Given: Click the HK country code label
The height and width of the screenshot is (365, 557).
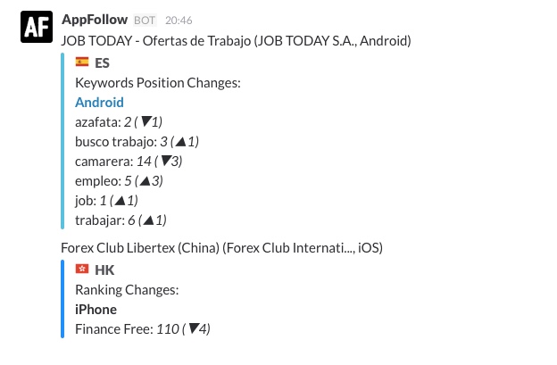Looking at the screenshot, I should (104, 270).
